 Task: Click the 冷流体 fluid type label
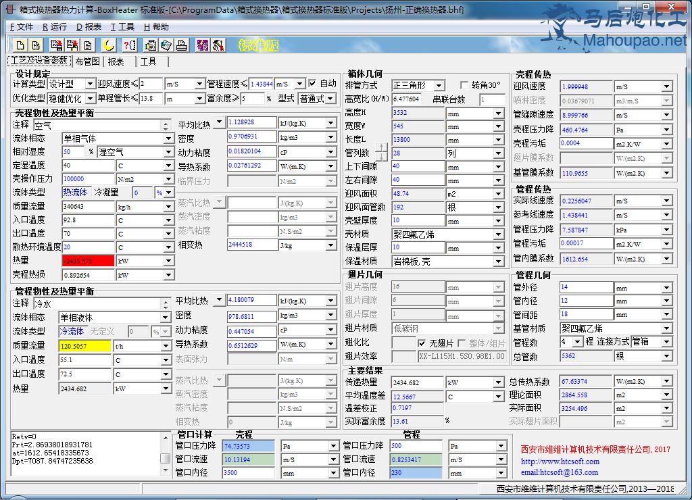tap(72, 331)
